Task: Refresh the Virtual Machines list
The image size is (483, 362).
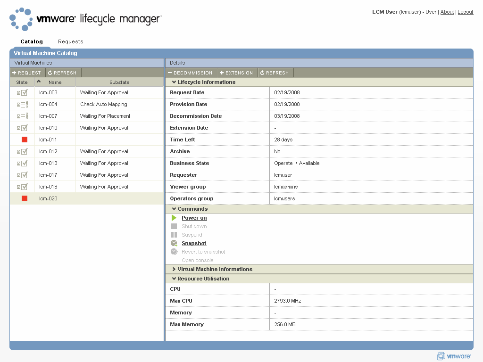Action: click(63, 73)
